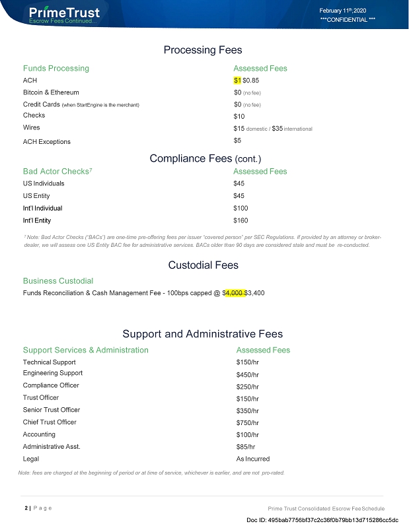The image size is (409, 528).
Task: Click the Compliance Fees (cont.) heading
Action: point(205,158)
